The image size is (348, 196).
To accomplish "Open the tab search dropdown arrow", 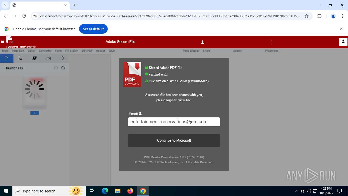I will click(5, 5).
